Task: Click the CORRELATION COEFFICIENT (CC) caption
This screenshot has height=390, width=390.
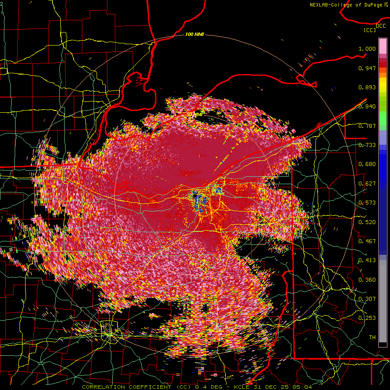Action: 136,387
